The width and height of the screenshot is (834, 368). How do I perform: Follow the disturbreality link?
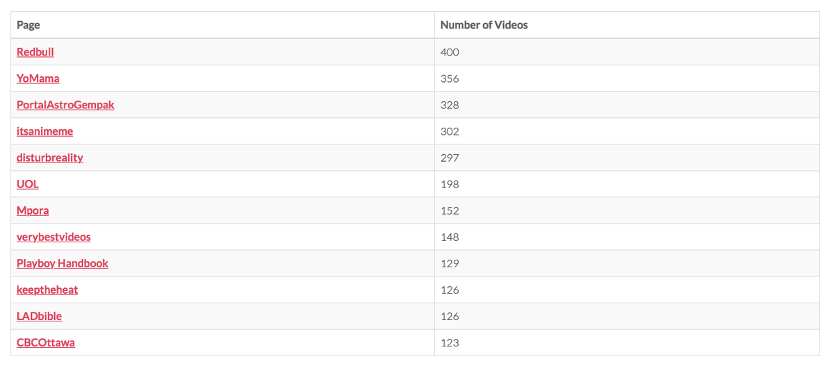[50, 158]
